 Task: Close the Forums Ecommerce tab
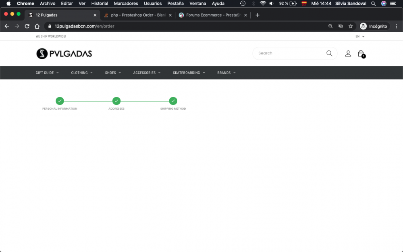coord(245,15)
